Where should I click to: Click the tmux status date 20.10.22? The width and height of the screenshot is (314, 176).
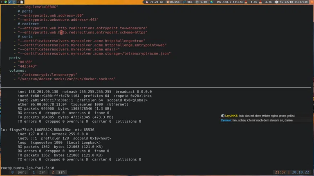[x=301, y=172]
